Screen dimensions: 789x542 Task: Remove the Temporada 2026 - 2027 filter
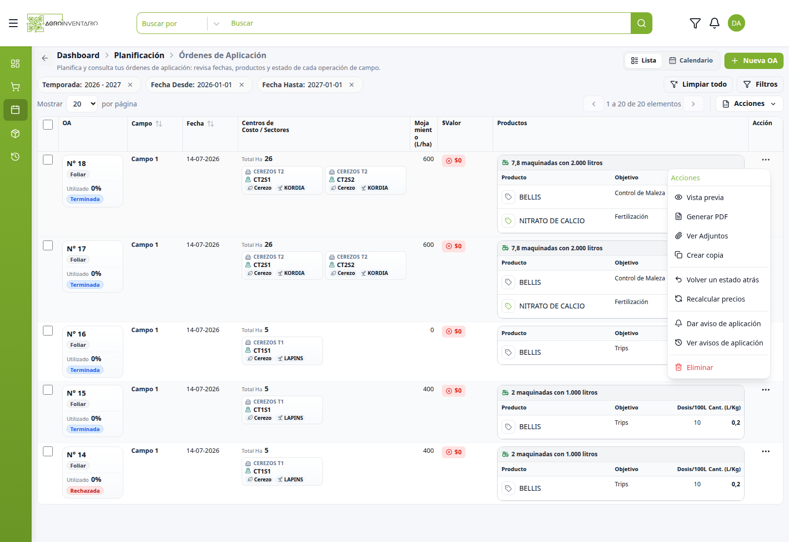130,85
